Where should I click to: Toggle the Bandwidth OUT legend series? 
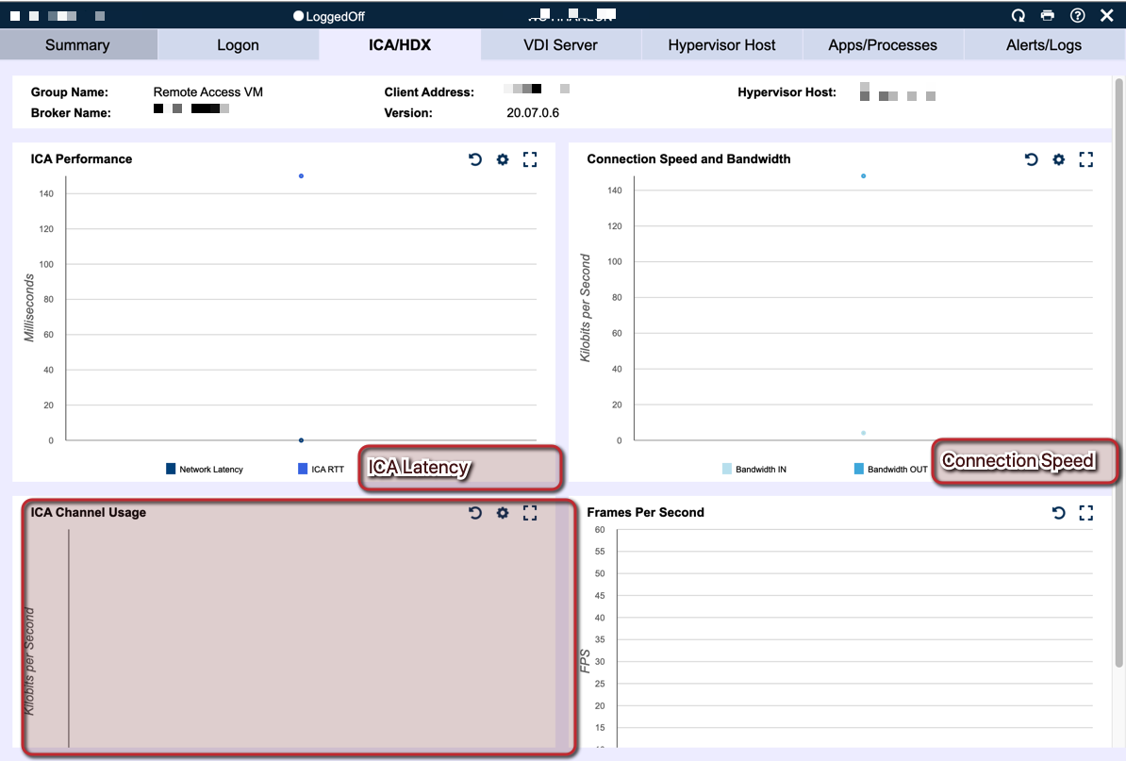coord(887,469)
